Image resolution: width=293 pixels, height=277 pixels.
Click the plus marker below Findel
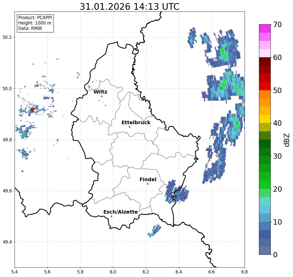click(x=148, y=184)
